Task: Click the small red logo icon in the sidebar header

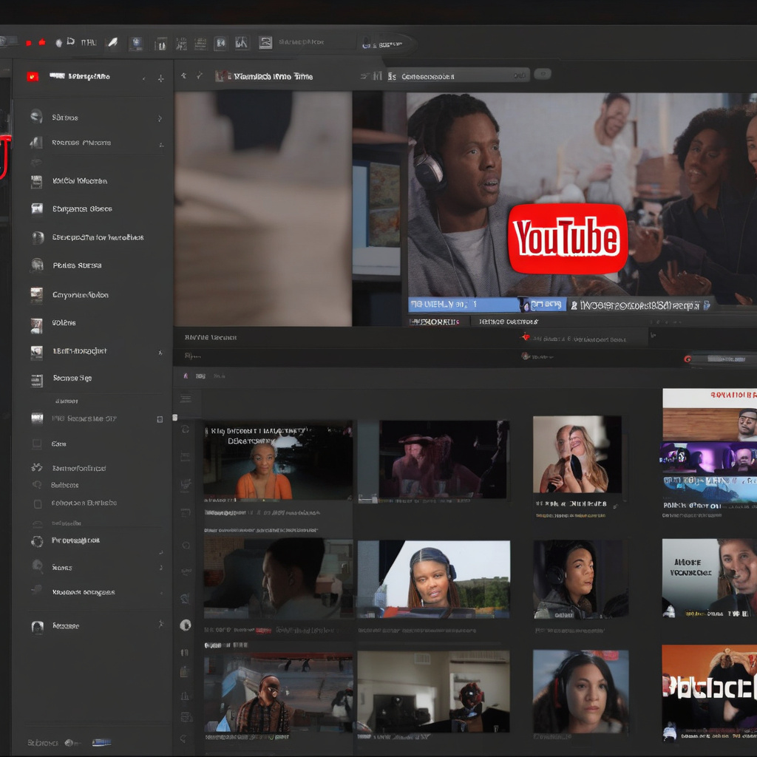Action: (33, 76)
